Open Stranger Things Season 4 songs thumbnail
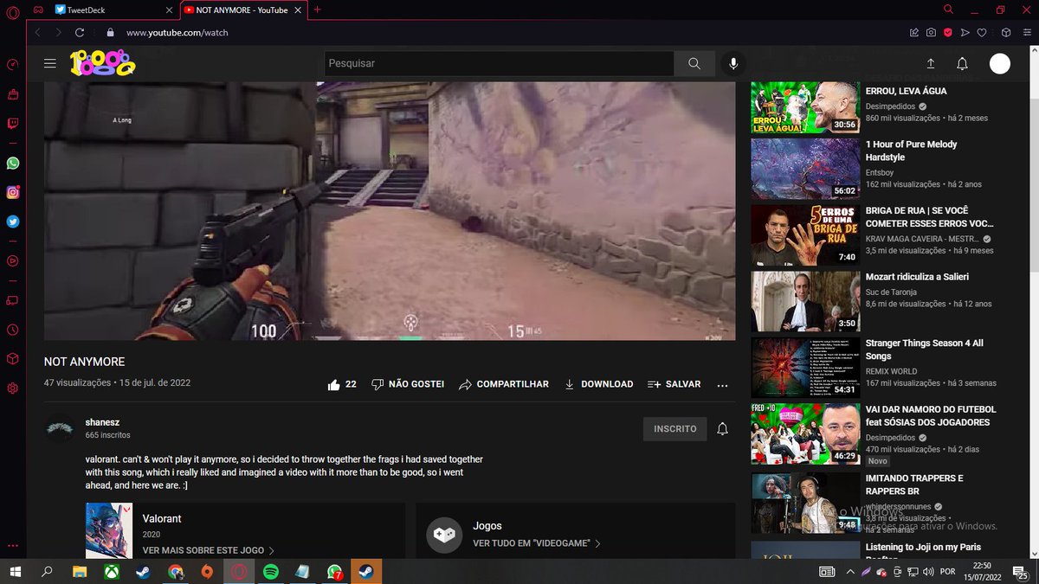Image resolution: width=1039 pixels, height=584 pixels. 804,368
